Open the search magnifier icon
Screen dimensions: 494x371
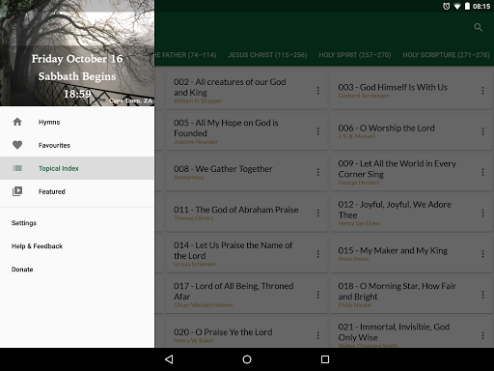click(478, 27)
